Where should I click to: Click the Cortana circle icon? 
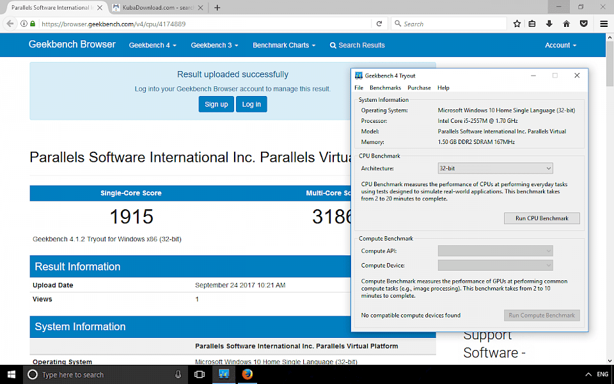(33, 374)
